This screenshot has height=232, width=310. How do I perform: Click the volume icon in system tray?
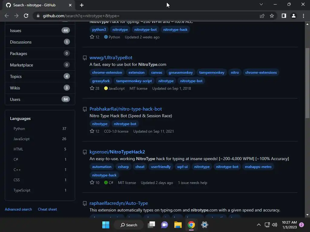coord(275,225)
